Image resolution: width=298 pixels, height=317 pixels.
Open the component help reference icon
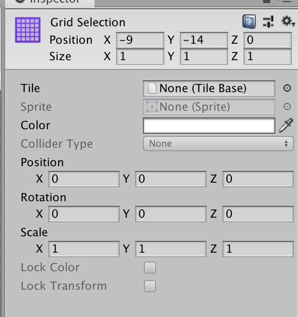click(x=249, y=21)
